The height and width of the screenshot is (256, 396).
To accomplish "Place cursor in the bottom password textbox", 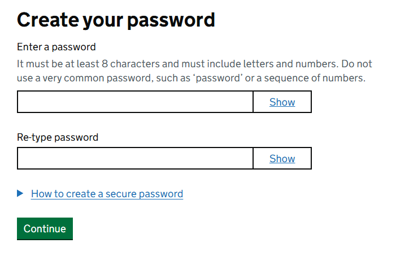I will (135, 158).
